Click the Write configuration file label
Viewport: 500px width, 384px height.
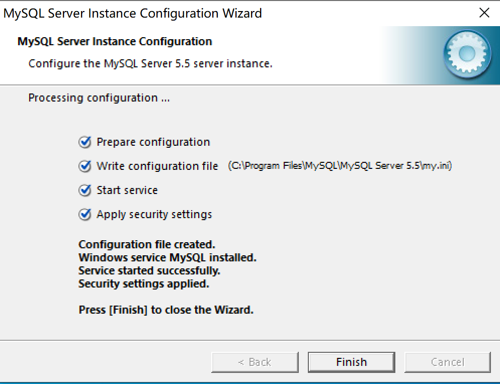[157, 166]
